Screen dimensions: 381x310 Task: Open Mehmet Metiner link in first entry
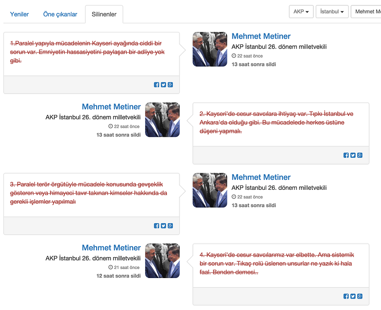coord(261,36)
